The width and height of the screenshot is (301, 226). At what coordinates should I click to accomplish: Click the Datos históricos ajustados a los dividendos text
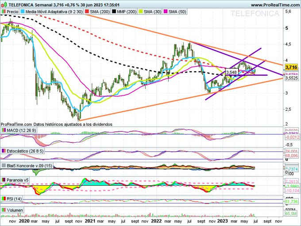(x=73, y=125)
